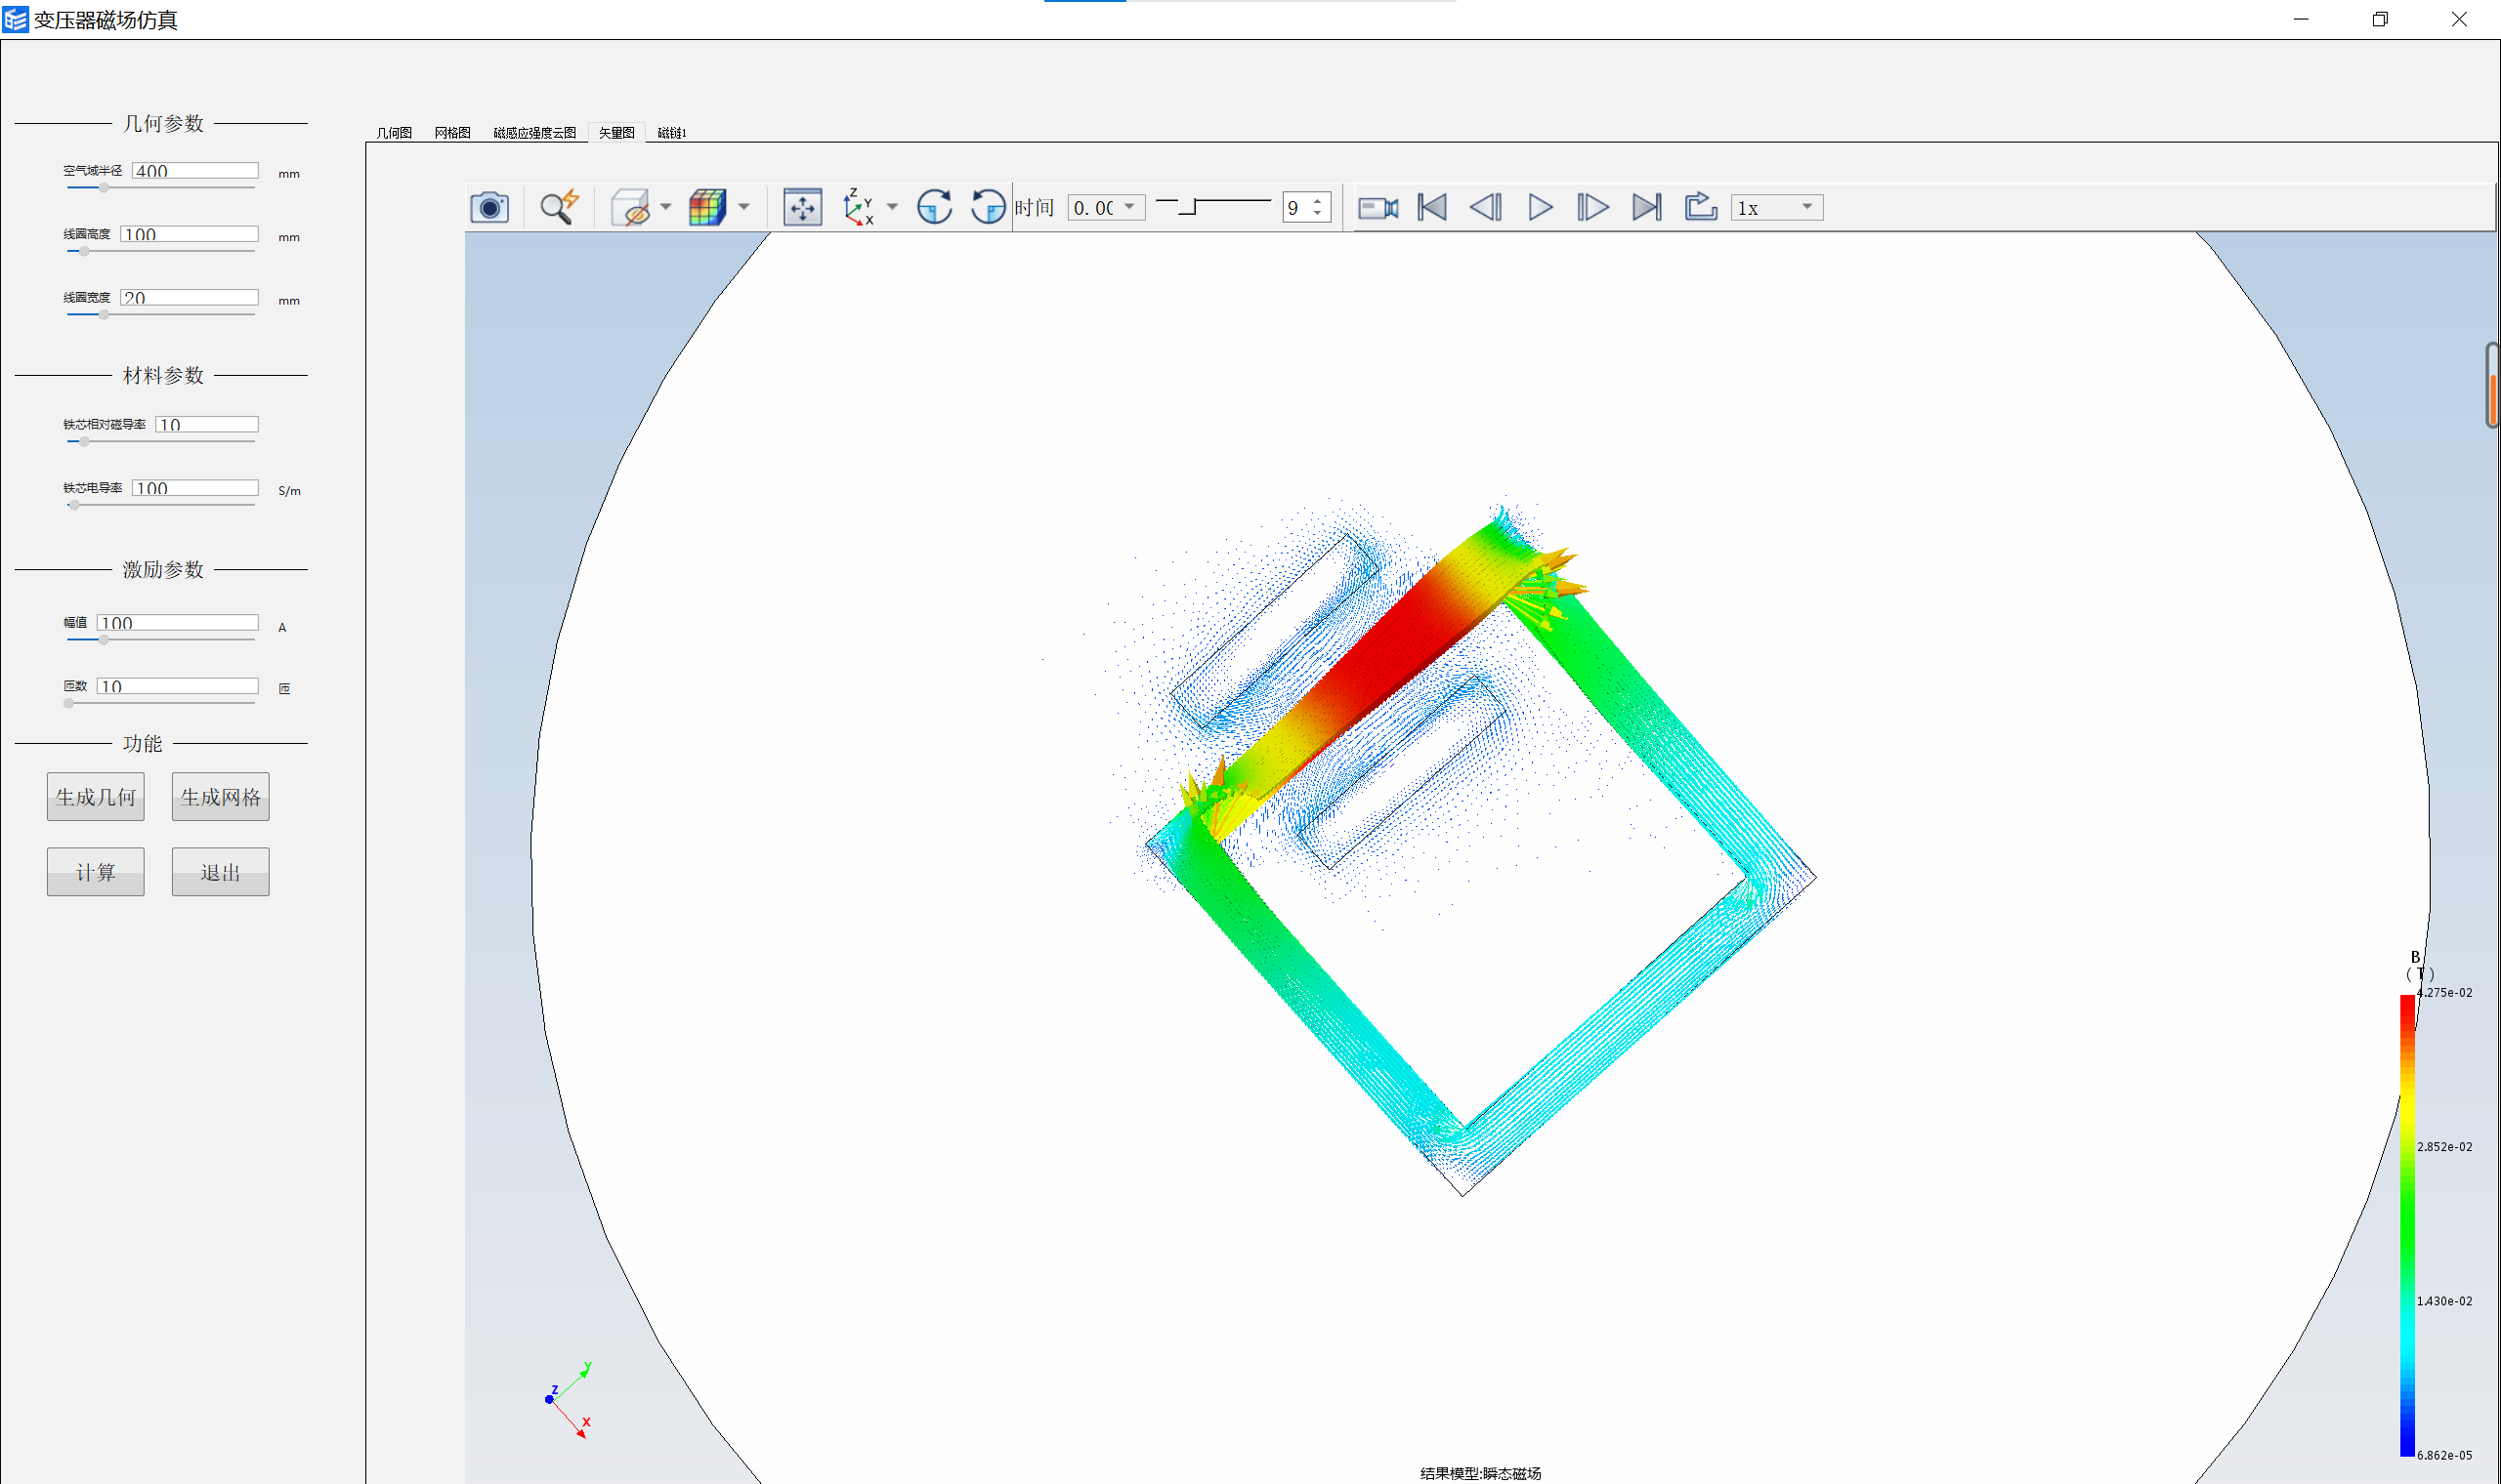The width and height of the screenshot is (2501, 1484).
Task: Click the legend value 2.852e-02
Action: 2444,1147
